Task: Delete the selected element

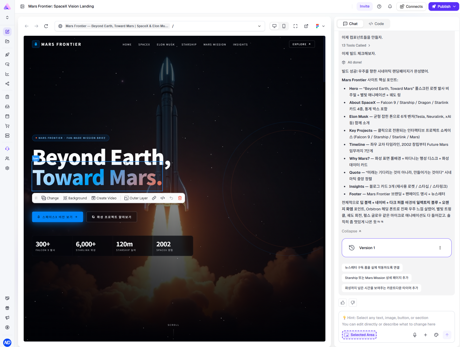Action: (180, 198)
